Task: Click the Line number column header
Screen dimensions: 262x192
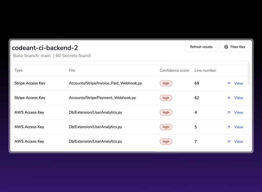Action: (x=205, y=70)
